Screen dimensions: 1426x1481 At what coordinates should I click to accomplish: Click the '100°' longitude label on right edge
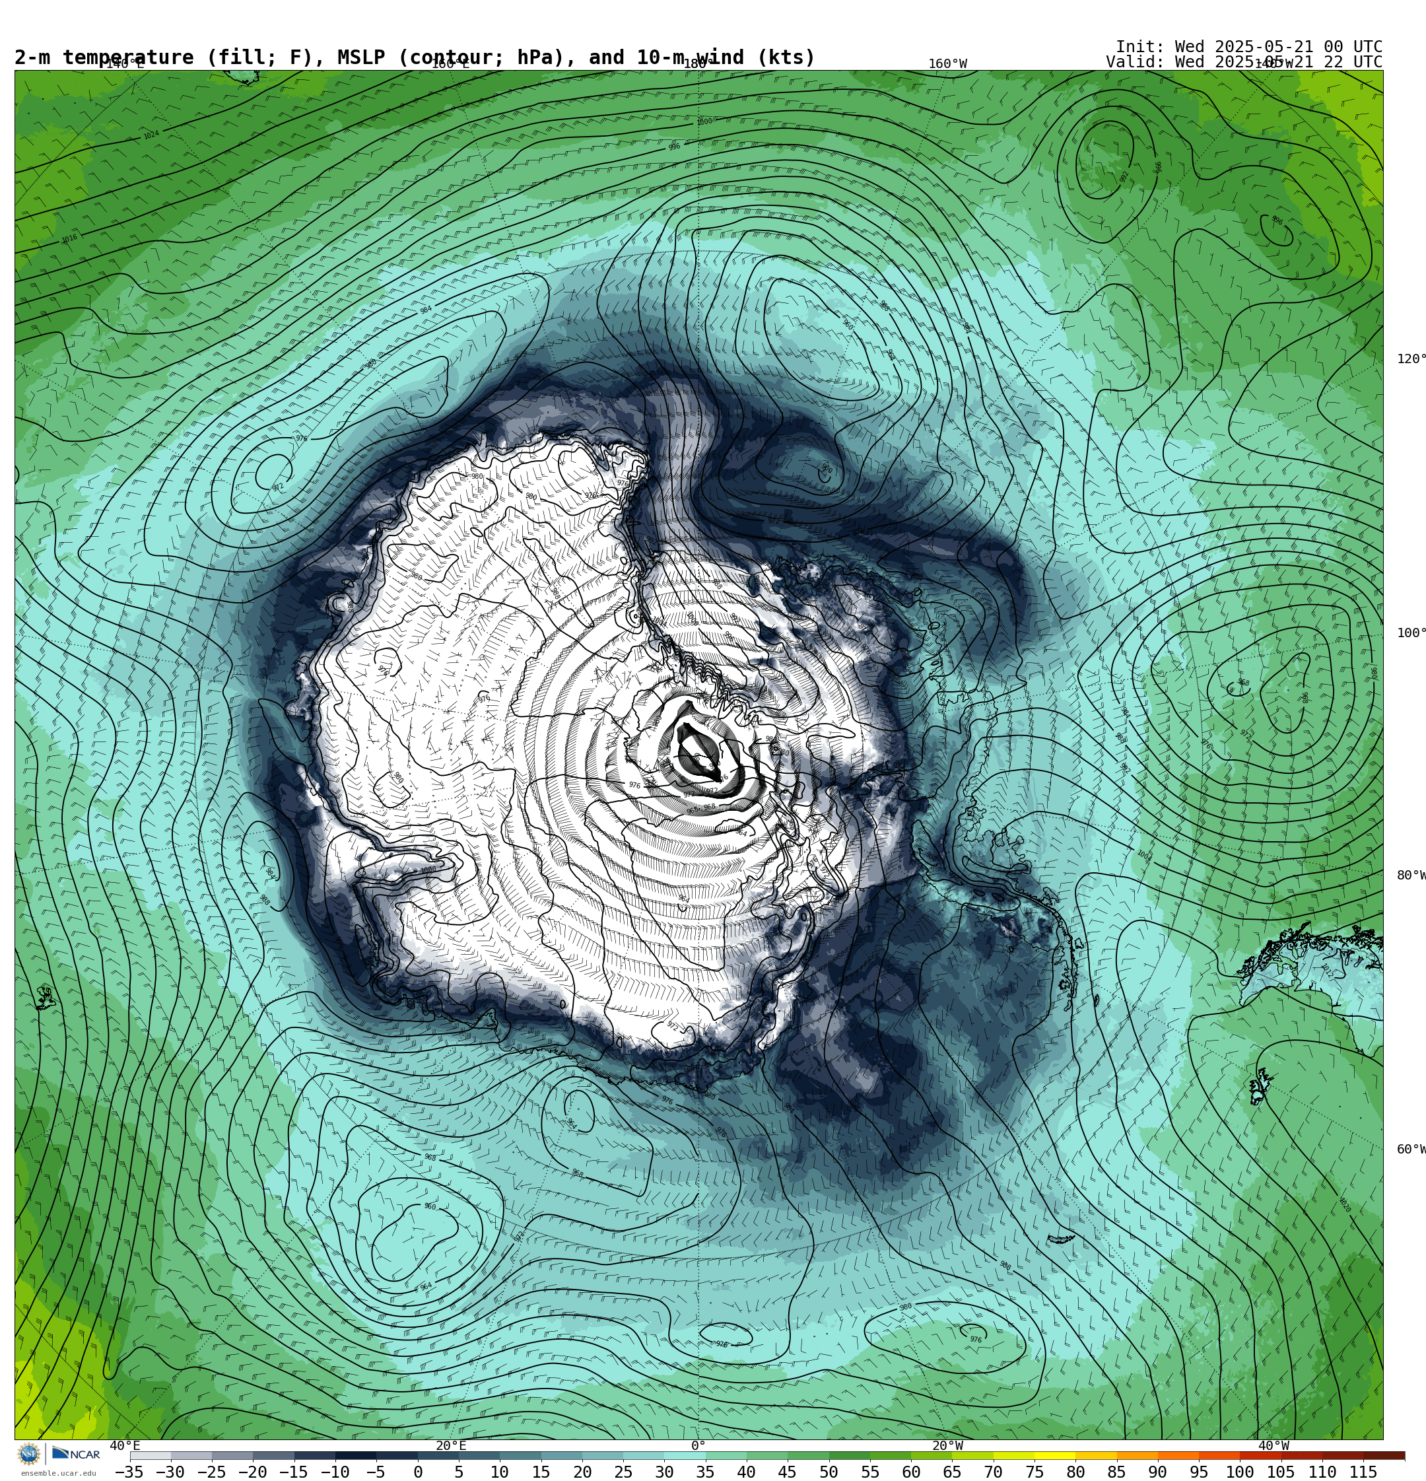click(1410, 633)
